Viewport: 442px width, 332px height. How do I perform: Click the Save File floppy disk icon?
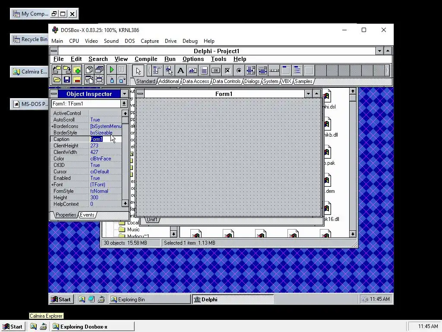pyautogui.click(x=67, y=80)
